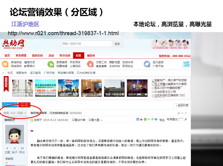The image size is (223, 166).
Task: Click the print thread icon
Action: (179, 113)
